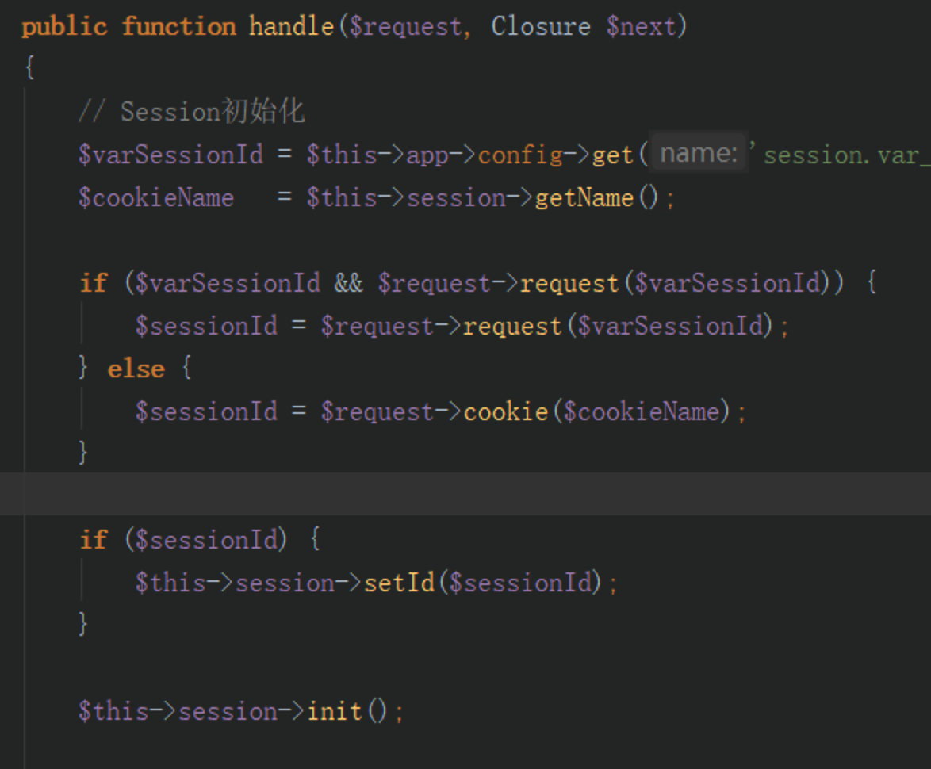931x769 pixels.
Task: Click the closing brace after else block
Action: coord(83,452)
